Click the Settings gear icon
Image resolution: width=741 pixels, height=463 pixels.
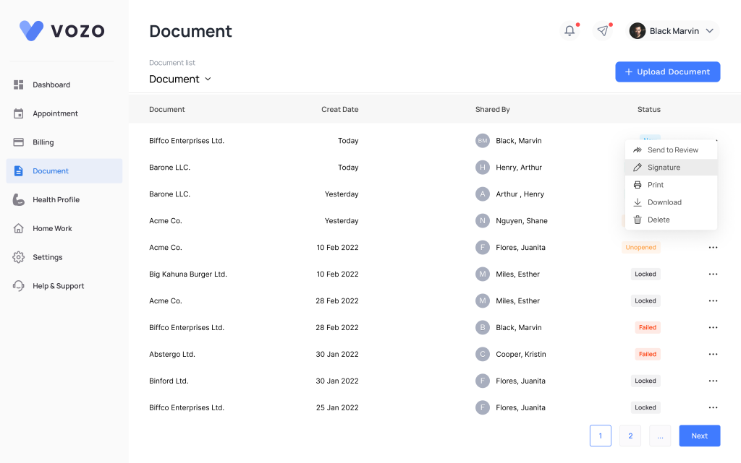[x=19, y=257]
